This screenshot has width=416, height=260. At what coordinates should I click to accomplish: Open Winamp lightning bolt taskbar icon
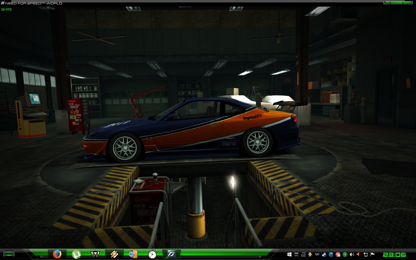[x=114, y=254]
